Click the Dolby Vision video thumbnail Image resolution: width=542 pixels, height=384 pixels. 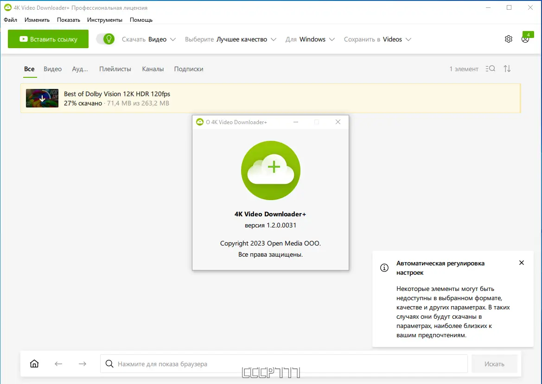pos(42,98)
